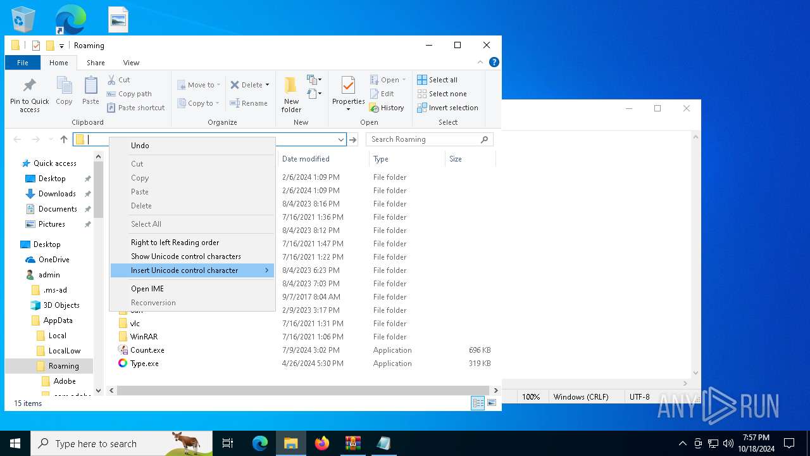Click Customize Quick Access Toolbar arrow
The width and height of the screenshot is (810, 456).
coord(61,46)
